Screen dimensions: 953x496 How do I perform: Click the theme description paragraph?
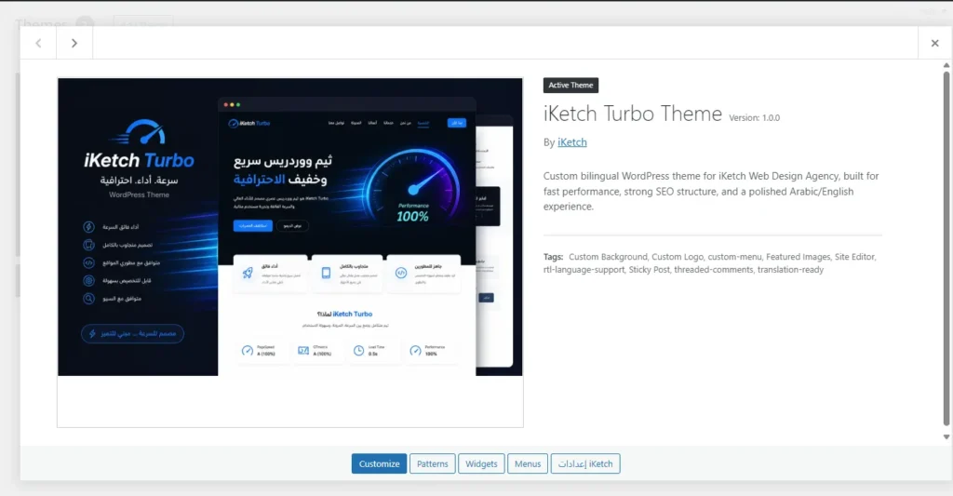(x=711, y=191)
